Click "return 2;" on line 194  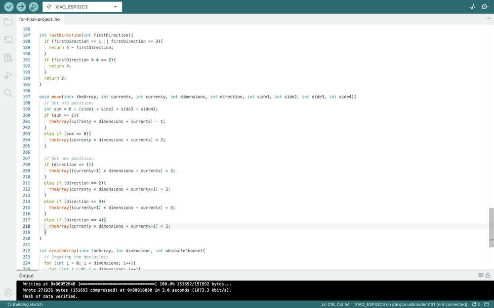(55, 78)
